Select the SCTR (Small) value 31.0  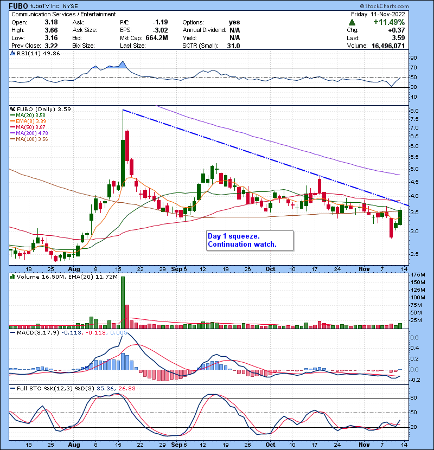coord(233,46)
